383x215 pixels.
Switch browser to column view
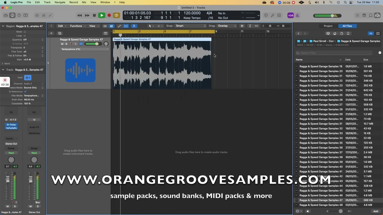(x=378, y=34)
